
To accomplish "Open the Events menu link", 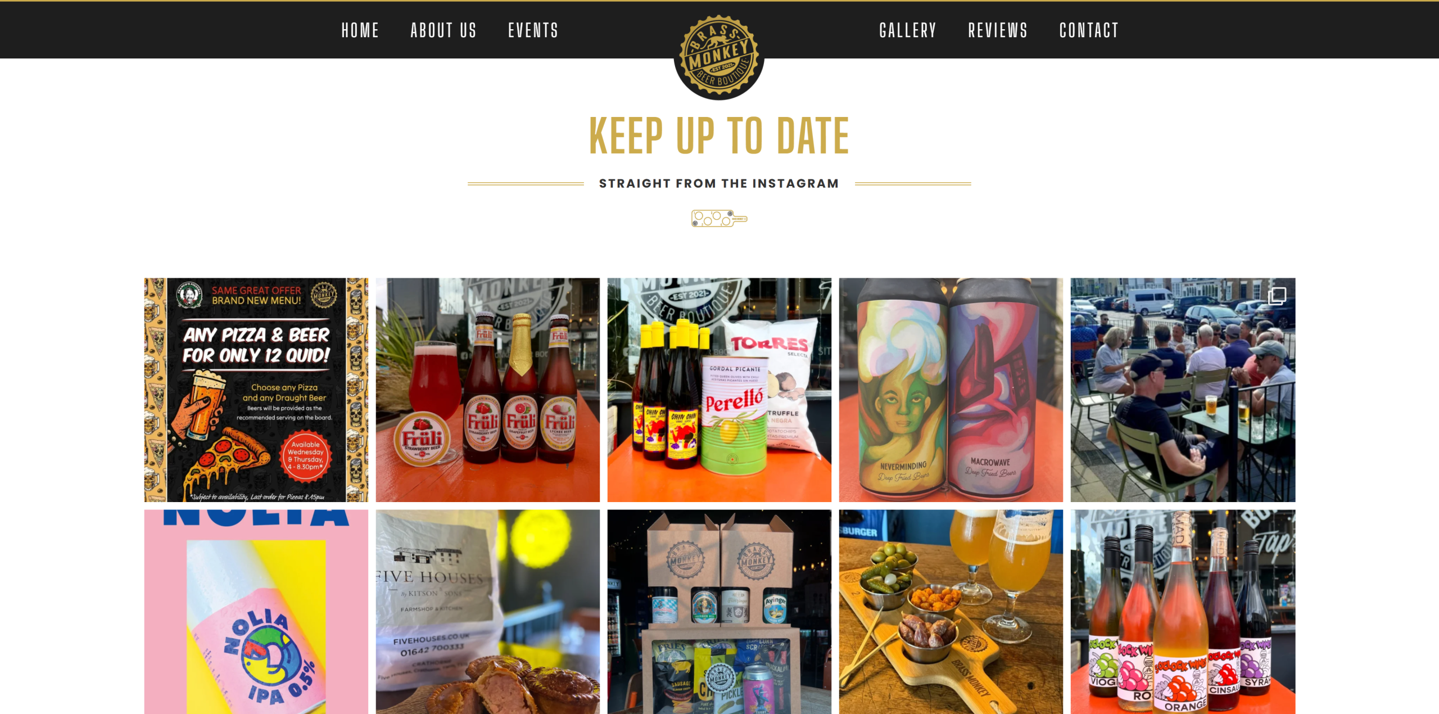I will tap(533, 30).
